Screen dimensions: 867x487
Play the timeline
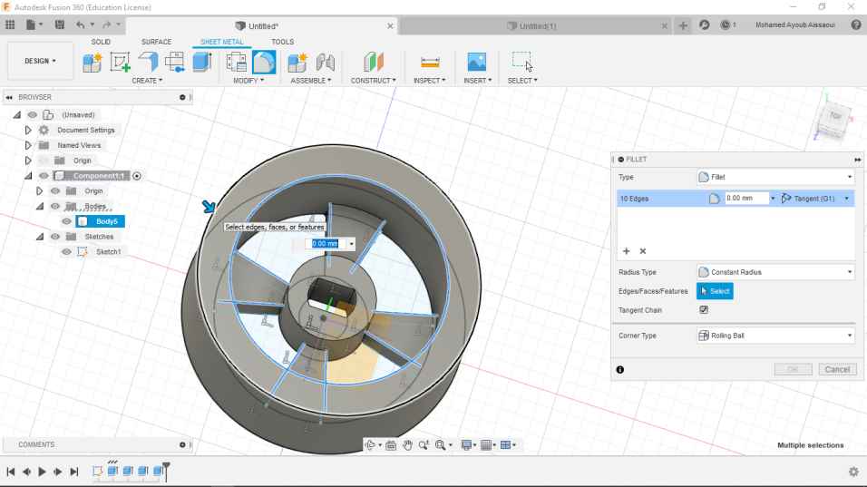pos(42,472)
